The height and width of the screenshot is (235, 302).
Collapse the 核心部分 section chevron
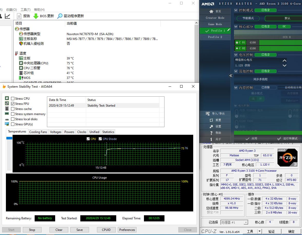[236, 27]
